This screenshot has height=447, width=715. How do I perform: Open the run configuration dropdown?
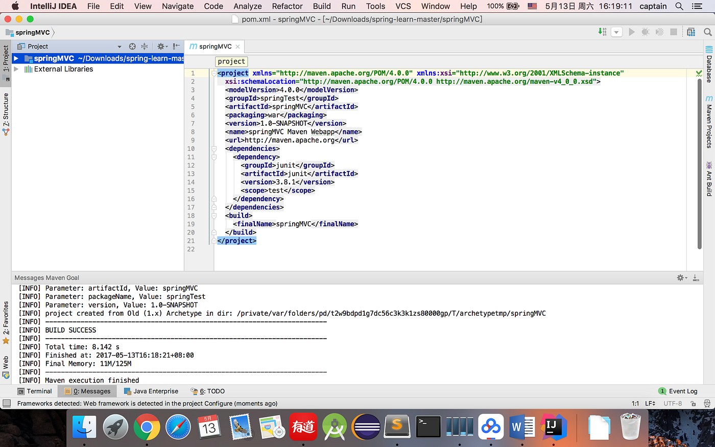(617, 31)
